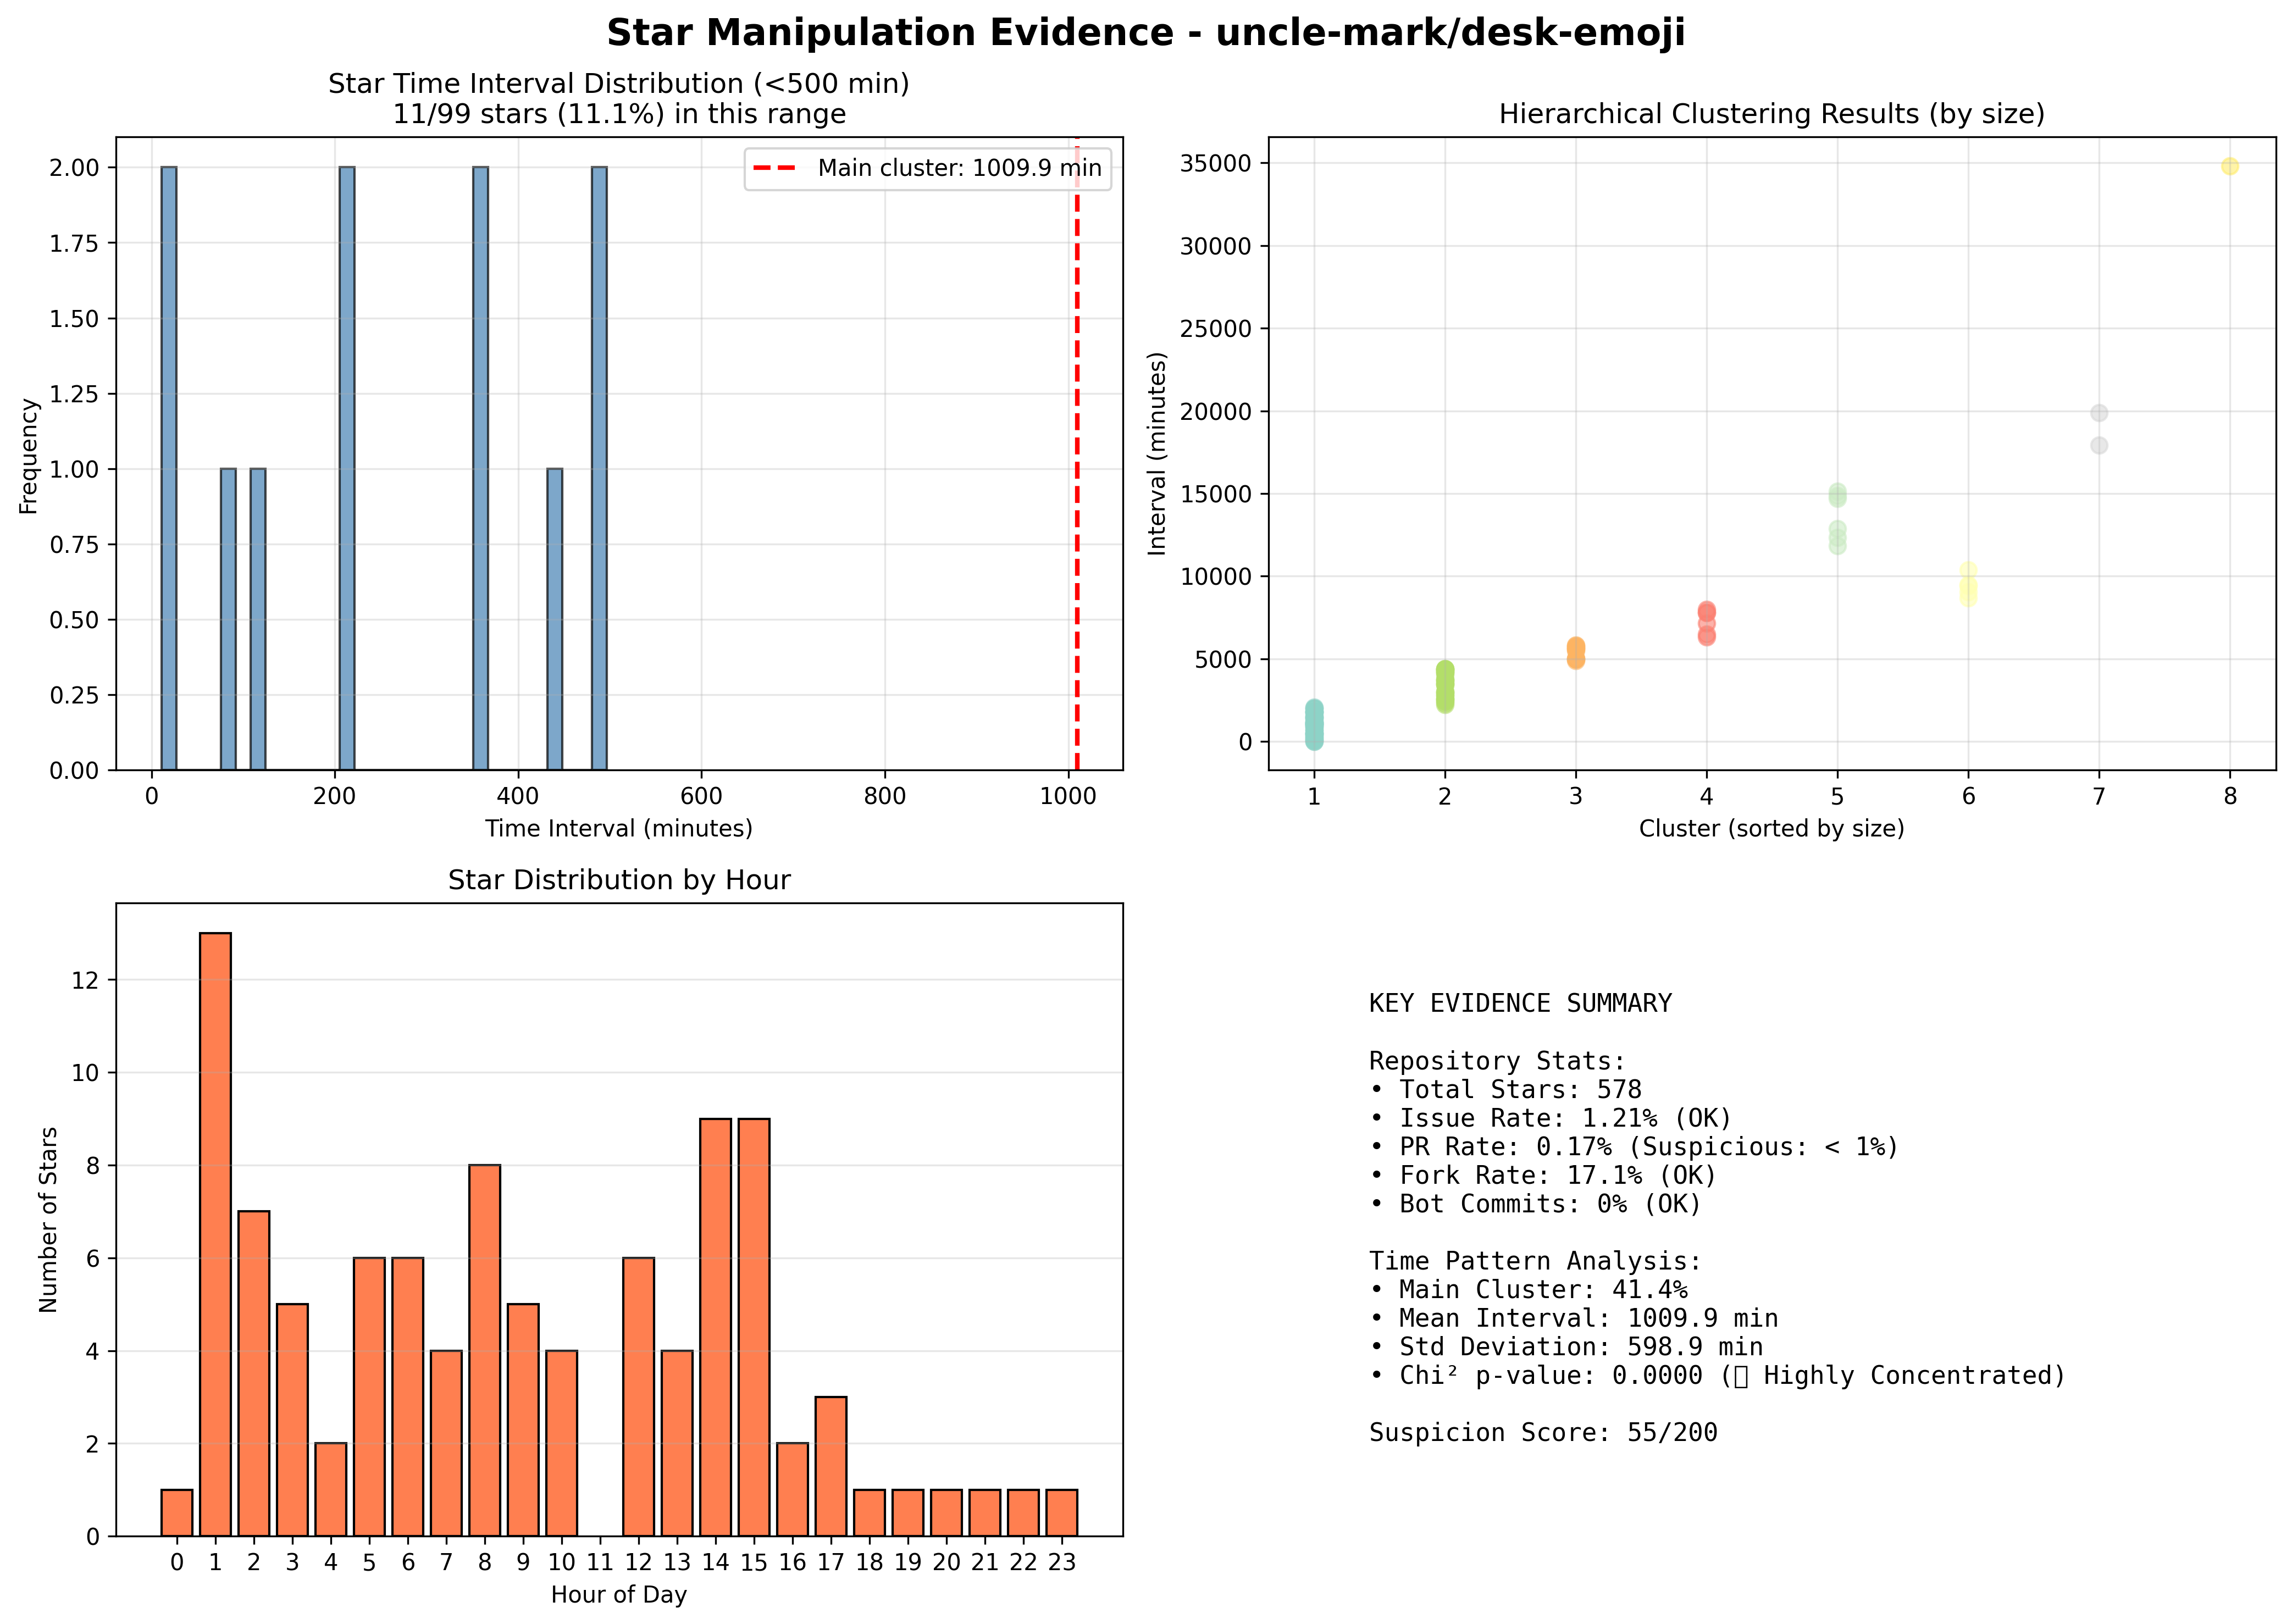Click the 'Star Distribution by Hour' title
This screenshot has width=2292, height=1624.
coord(619,880)
